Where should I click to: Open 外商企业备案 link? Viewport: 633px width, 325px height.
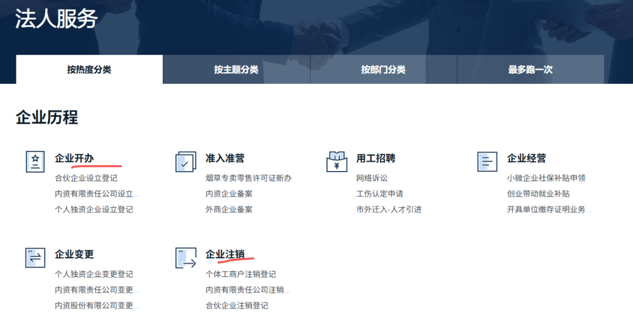click(x=229, y=210)
